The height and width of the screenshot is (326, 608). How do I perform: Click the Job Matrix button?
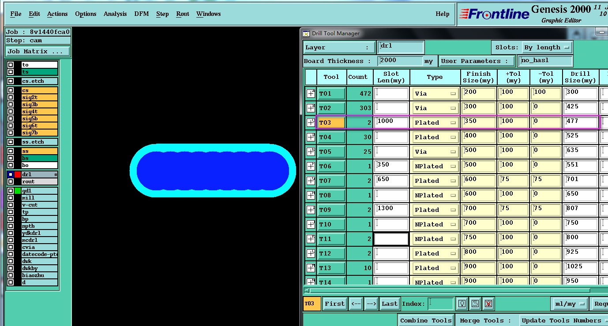(38, 51)
